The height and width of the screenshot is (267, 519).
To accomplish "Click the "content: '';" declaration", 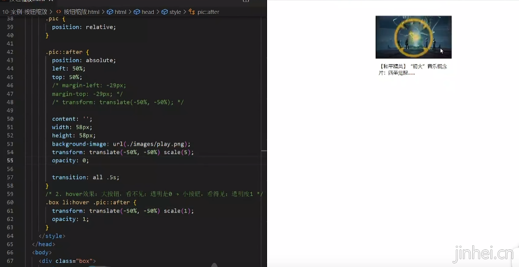I will (x=72, y=119).
